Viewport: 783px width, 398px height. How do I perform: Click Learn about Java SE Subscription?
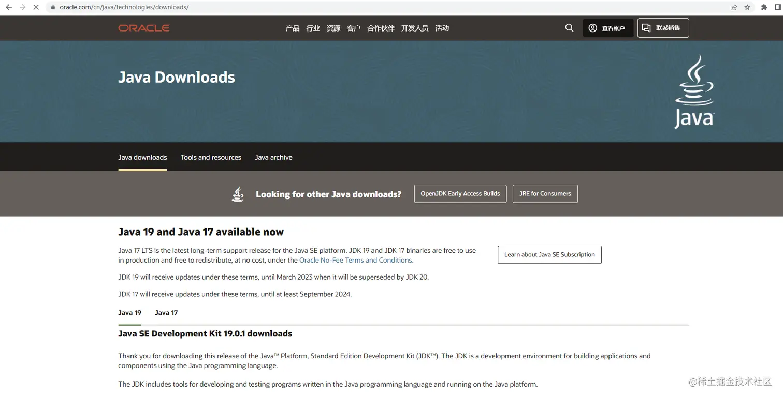pyautogui.click(x=549, y=254)
